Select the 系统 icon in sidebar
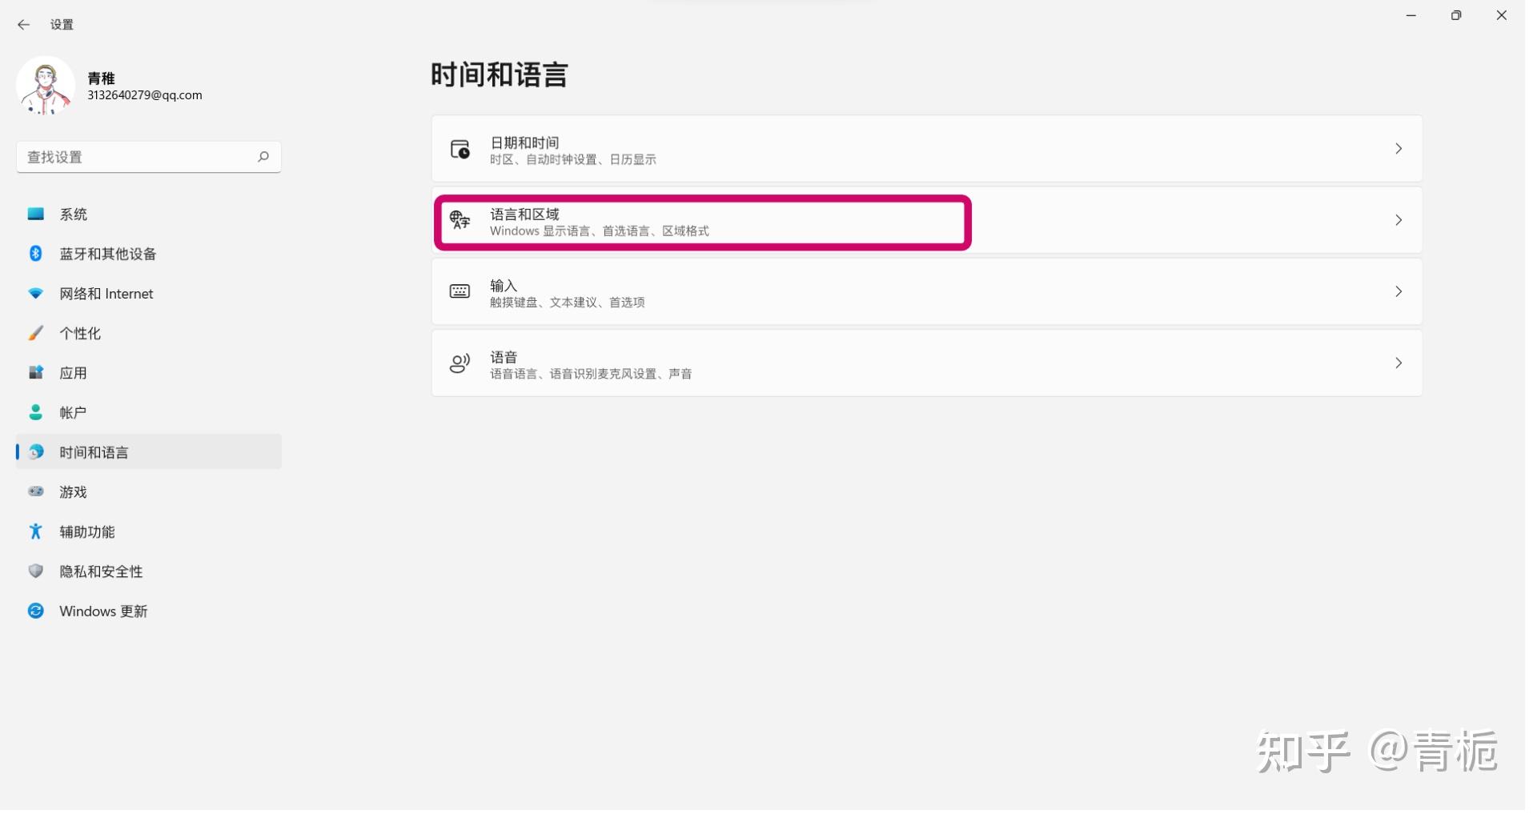1537x814 pixels. click(x=35, y=214)
